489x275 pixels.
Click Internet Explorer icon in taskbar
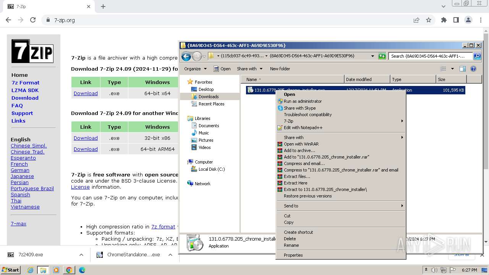30,270
